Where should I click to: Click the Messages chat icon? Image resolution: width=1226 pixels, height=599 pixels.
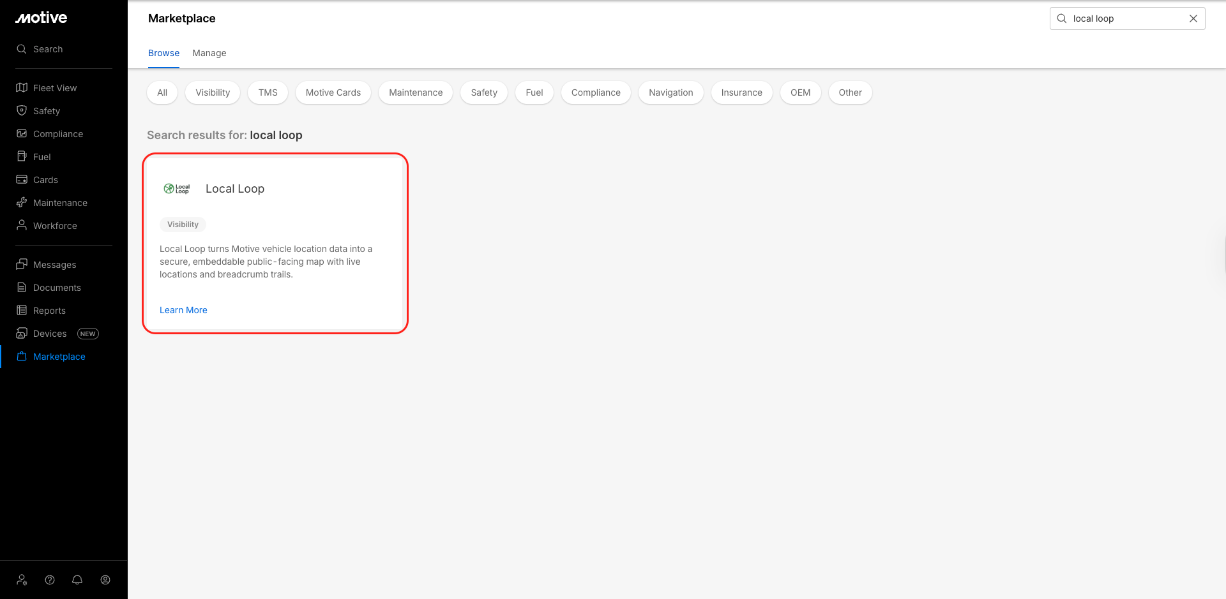pyautogui.click(x=22, y=265)
